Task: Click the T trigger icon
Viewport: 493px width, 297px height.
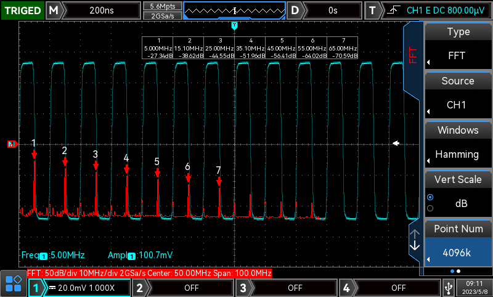Action: (372, 10)
